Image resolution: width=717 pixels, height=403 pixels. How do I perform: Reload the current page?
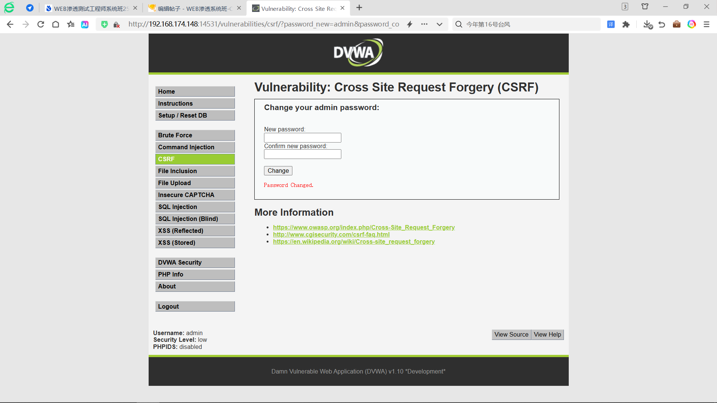coord(41,24)
